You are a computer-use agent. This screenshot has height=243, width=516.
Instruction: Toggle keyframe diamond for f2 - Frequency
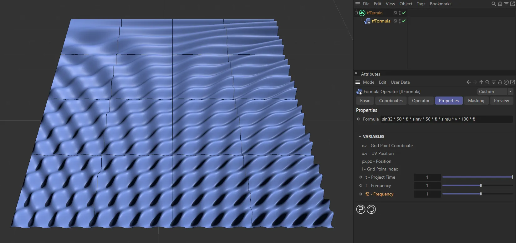click(361, 194)
